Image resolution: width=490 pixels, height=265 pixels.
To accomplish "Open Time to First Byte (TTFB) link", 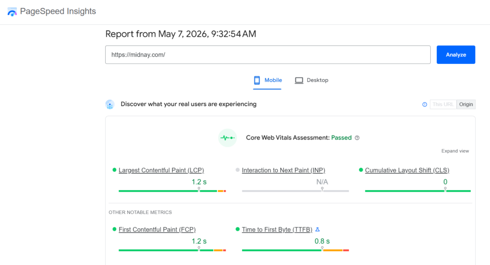I will coord(277,230).
